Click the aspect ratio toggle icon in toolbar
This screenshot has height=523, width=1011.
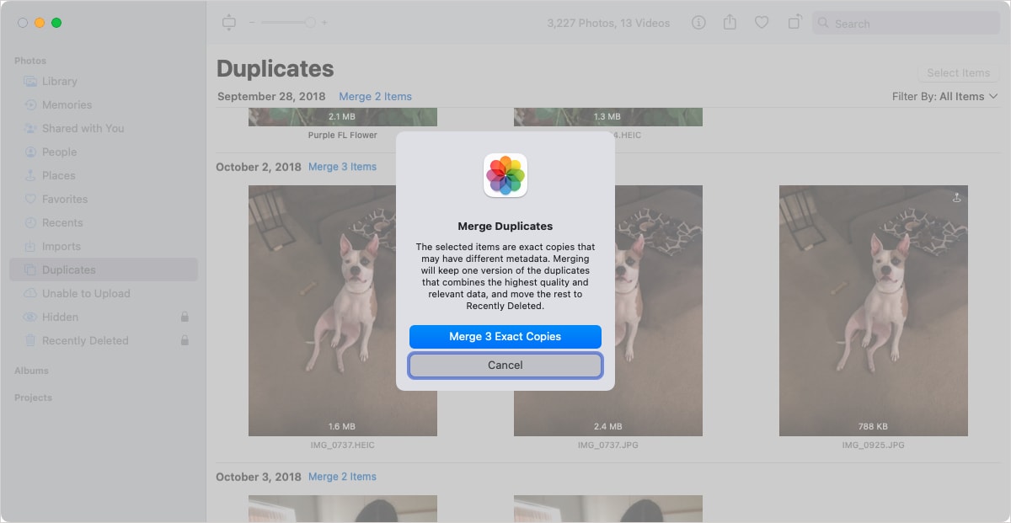click(228, 23)
